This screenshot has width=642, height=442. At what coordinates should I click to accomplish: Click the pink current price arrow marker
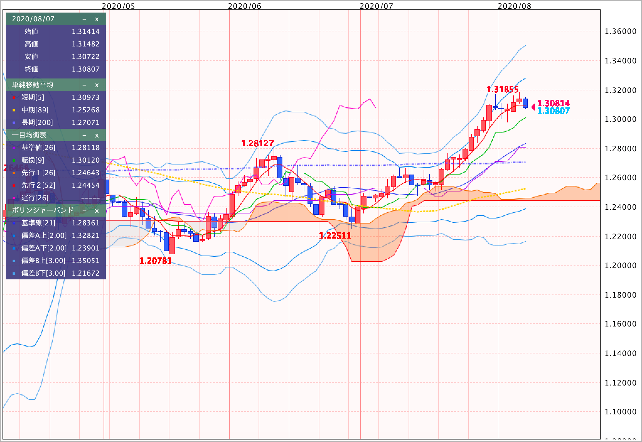click(533, 107)
